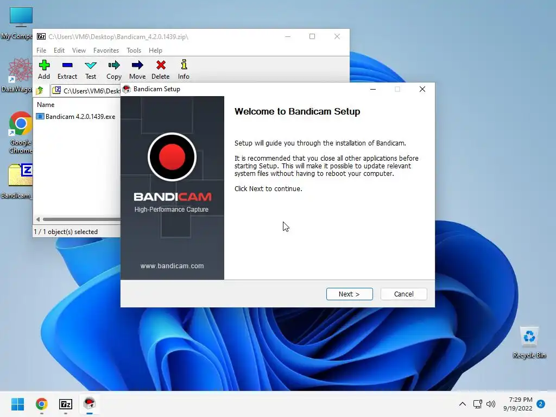
Task: Minimize the 7-Zip window
Action: point(288,36)
